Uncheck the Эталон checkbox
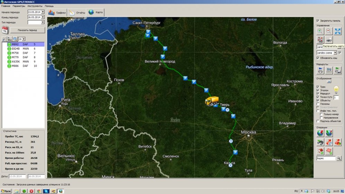345x194 pixels. pos(318,90)
